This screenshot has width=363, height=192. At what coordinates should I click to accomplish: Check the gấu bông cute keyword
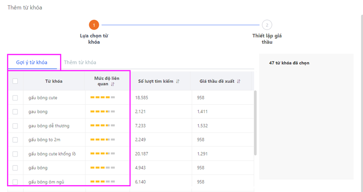pyautogui.click(x=15, y=98)
